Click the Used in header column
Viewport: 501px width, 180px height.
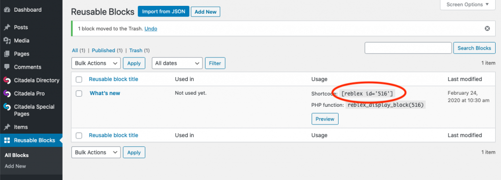pyautogui.click(x=184, y=79)
